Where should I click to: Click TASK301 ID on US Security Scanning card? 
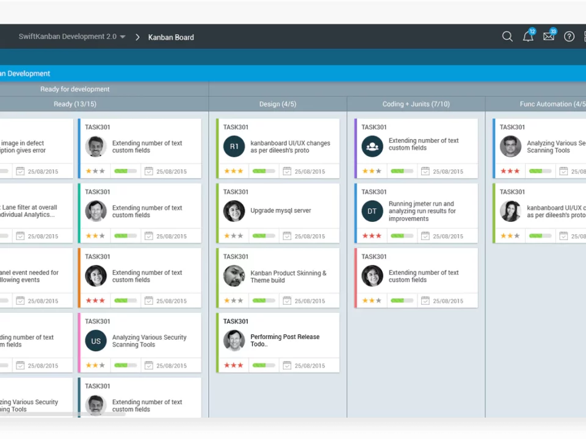(x=98, y=321)
